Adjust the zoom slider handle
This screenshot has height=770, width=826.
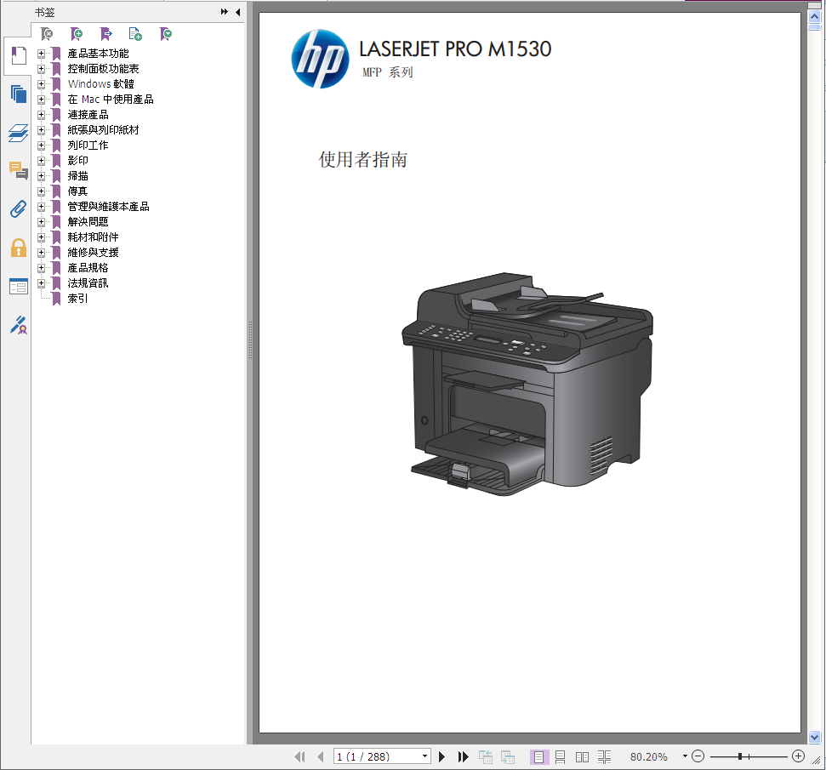coord(740,756)
